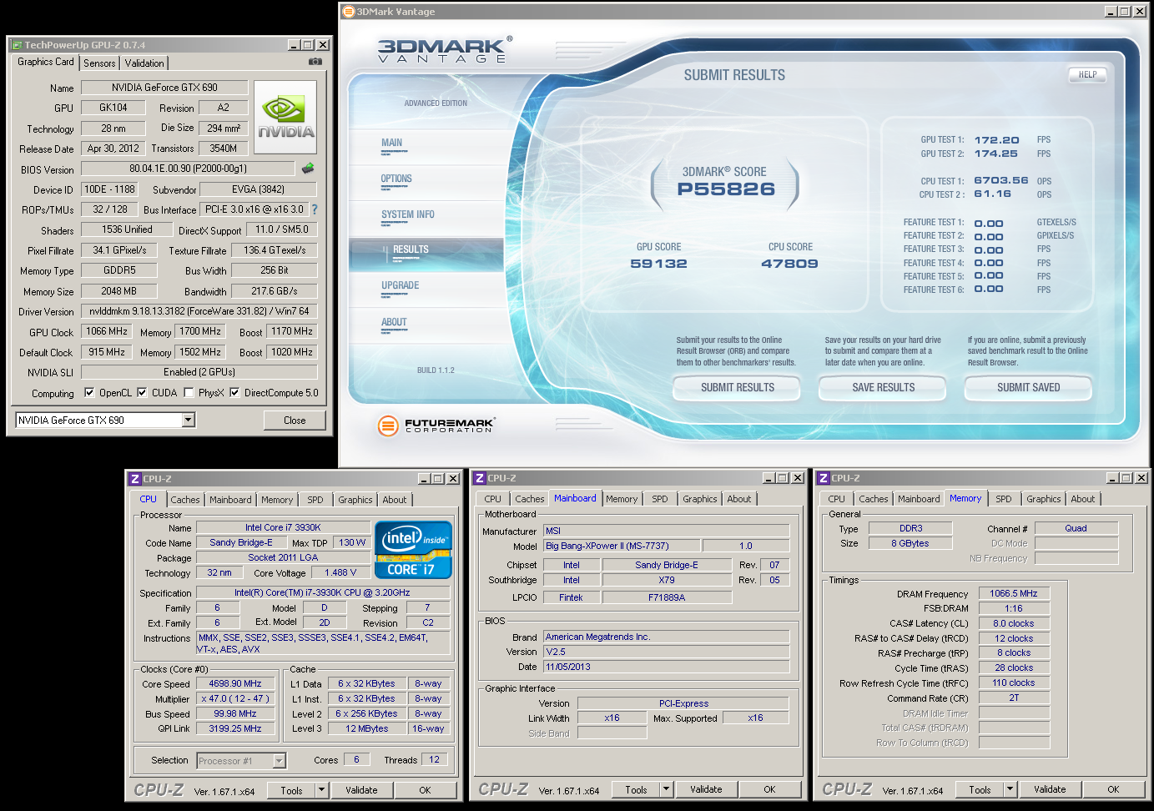The height and width of the screenshot is (811, 1154).
Task: Switch to the Sensors tab in GPU-Z
Action: click(99, 63)
